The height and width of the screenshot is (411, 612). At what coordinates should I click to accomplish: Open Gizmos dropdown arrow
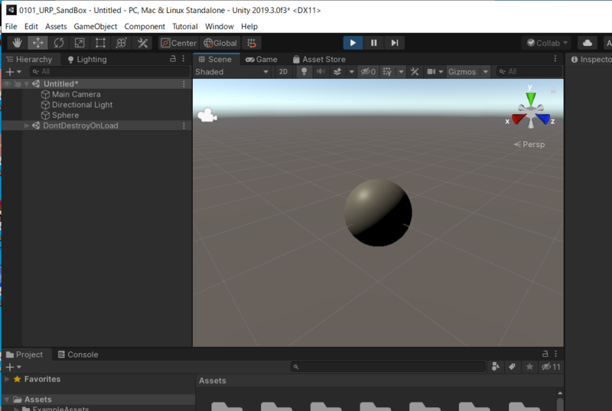click(x=485, y=72)
